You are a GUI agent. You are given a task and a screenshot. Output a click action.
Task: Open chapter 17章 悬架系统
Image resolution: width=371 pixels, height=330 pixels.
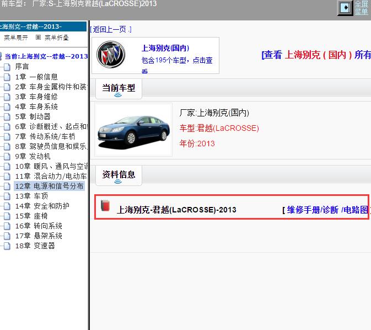click(39, 236)
